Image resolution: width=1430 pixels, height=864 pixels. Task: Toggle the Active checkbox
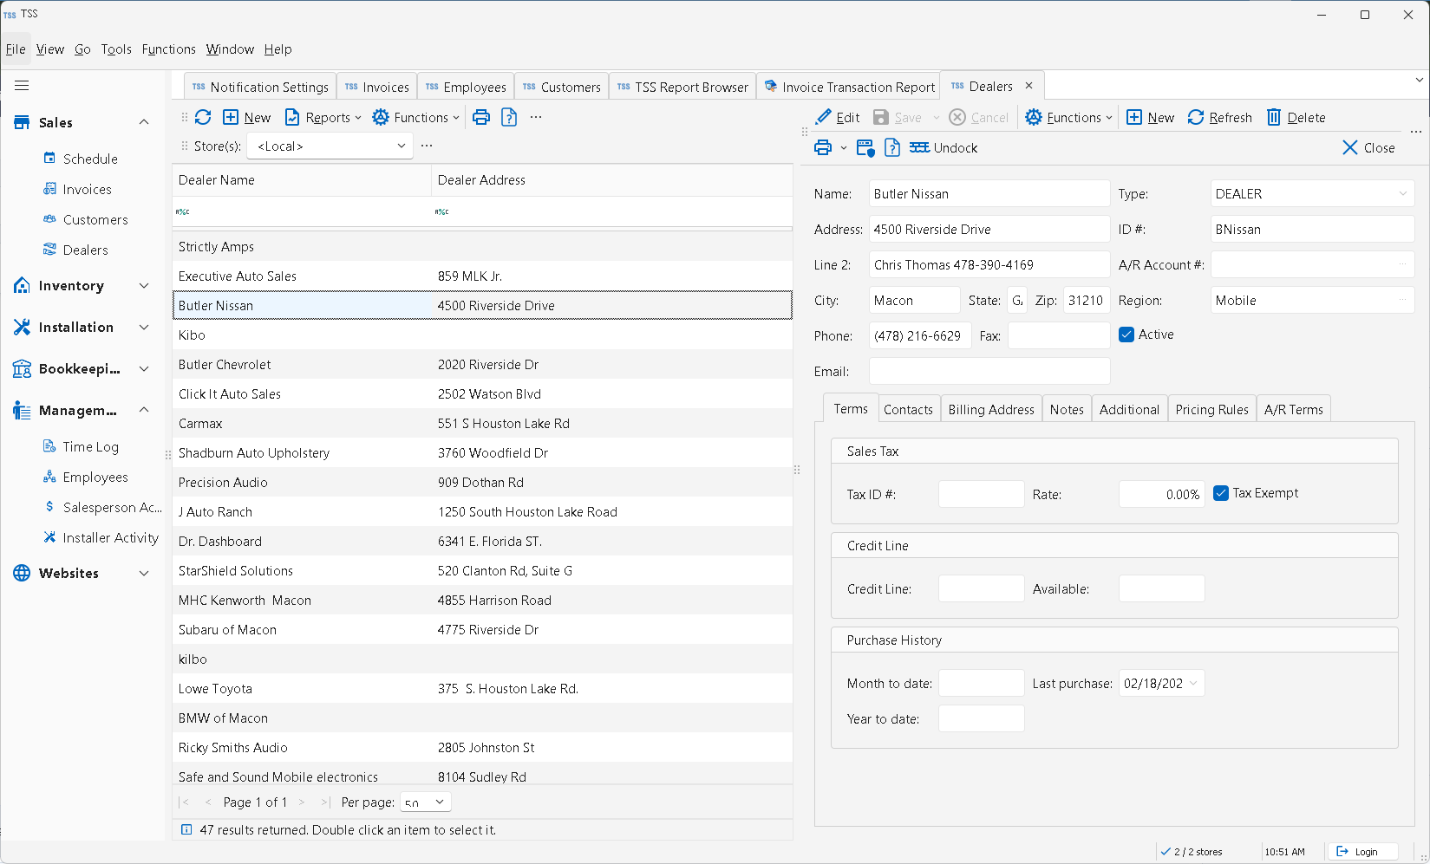[1126, 335]
